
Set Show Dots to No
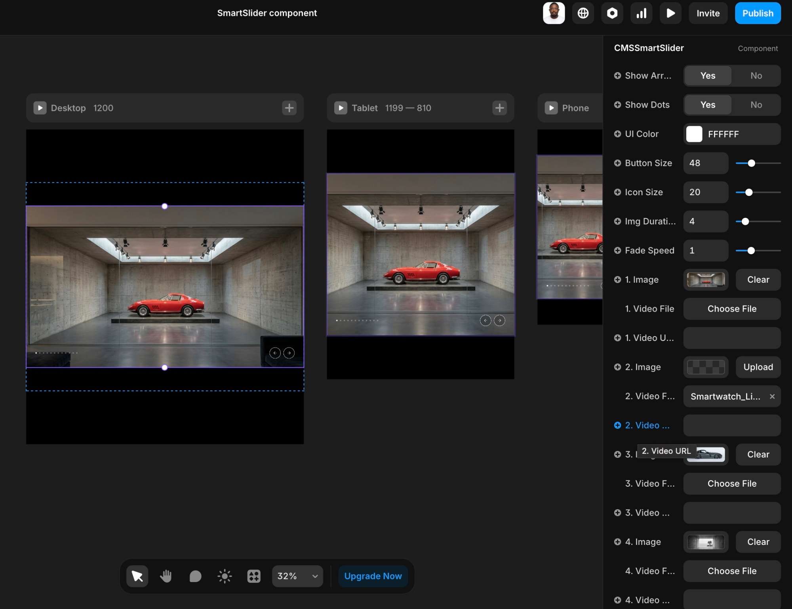756,105
